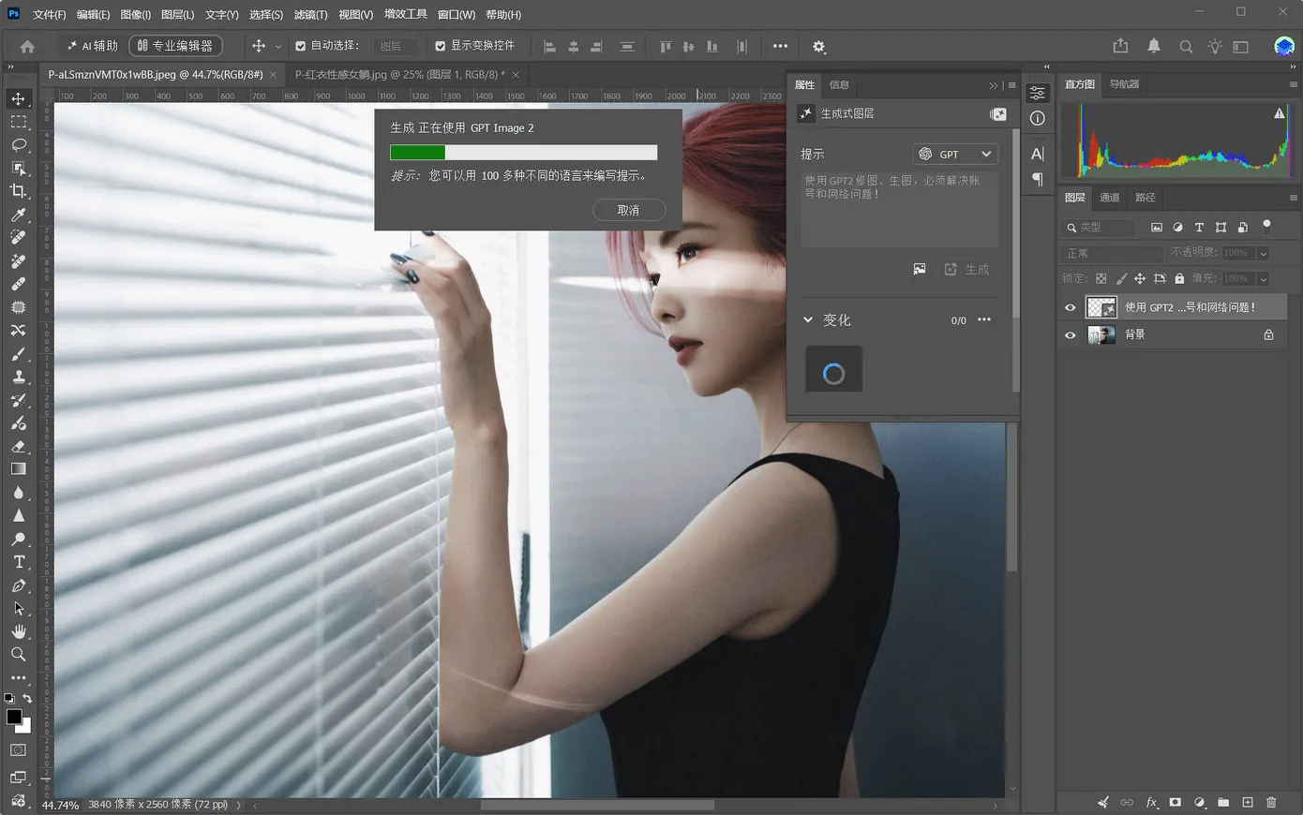Select the Zoom tool
Viewport: 1303px width, 815px height.
(18, 655)
